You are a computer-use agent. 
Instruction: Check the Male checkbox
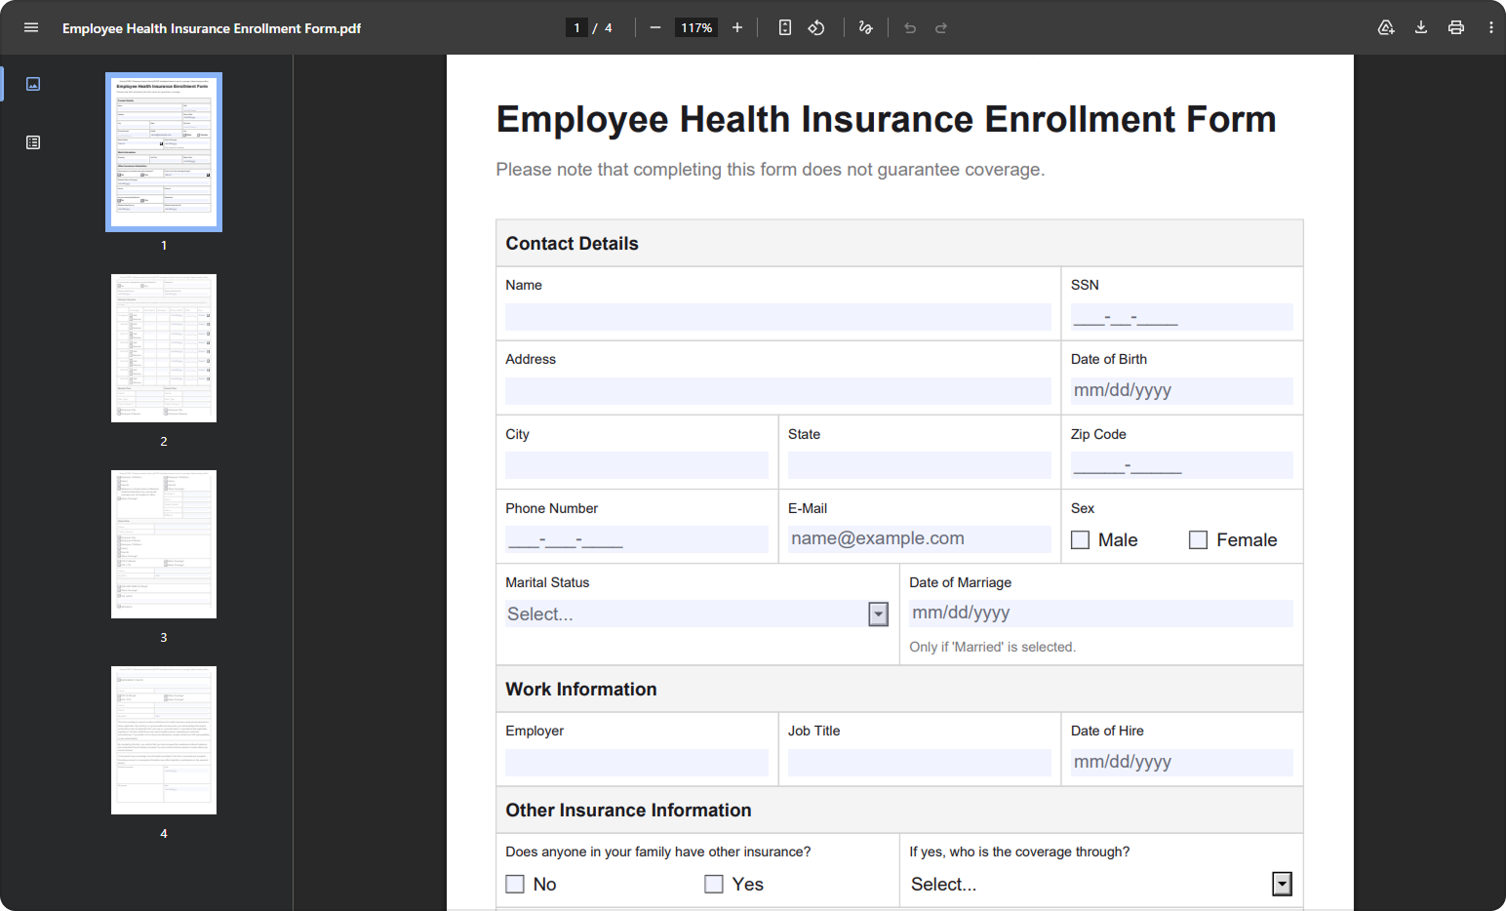[x=1080, y=539]
